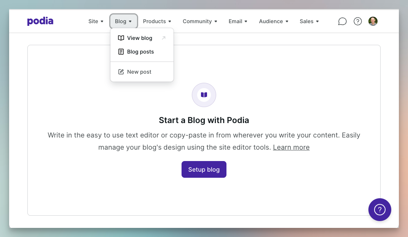Follow the Learn more link

coord(291,147)
